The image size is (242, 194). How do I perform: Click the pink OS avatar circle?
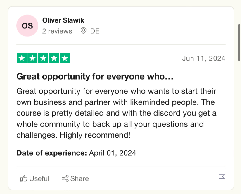pos(27,26)
